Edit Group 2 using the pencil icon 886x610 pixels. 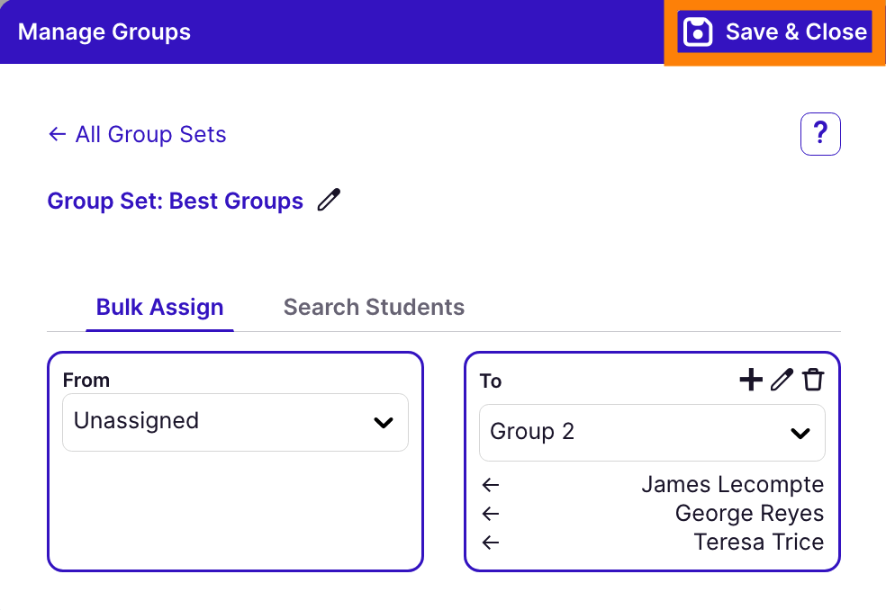coord(782,381)
